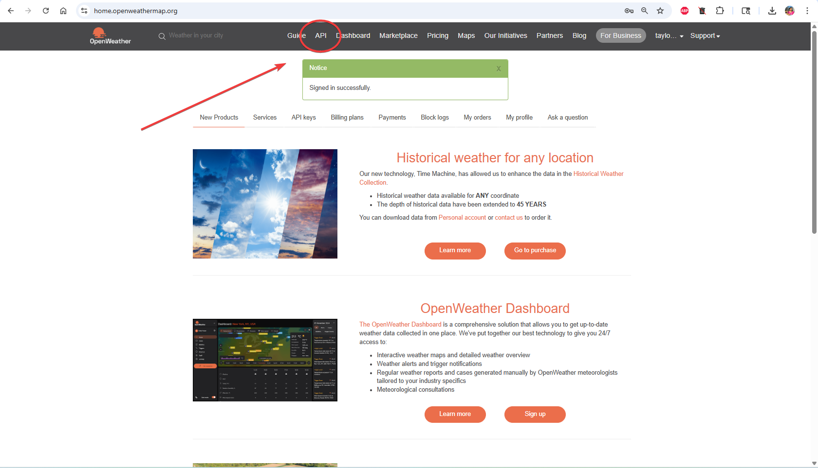This screenshot has height=468, width=818.
Task: Switch to the Payments tab
Action: pyautogui.click(x=392, y=118)
